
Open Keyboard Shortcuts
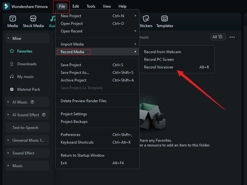tap(97, 142)
